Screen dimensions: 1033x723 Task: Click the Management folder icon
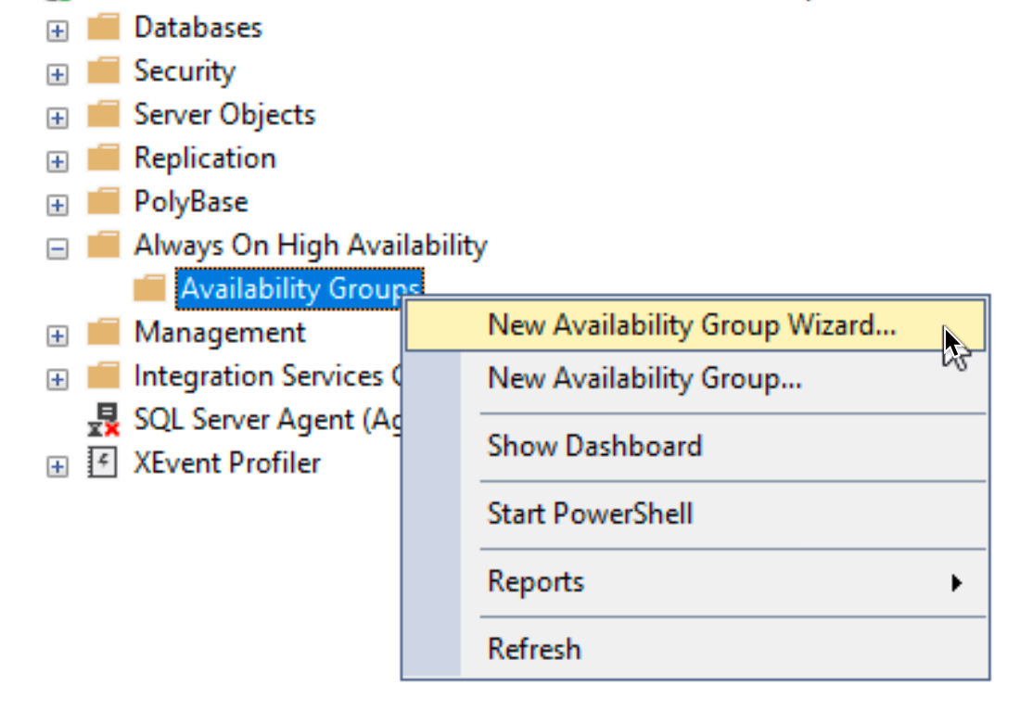click(x=104, y=332)
